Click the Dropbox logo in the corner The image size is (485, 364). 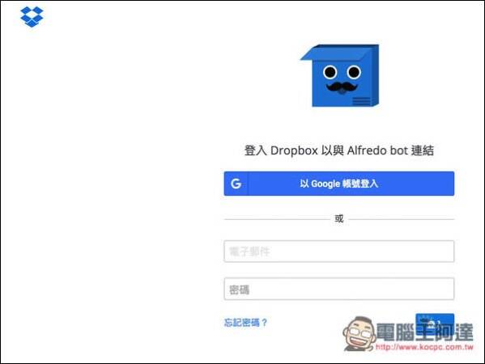click(x=32, y=17)
